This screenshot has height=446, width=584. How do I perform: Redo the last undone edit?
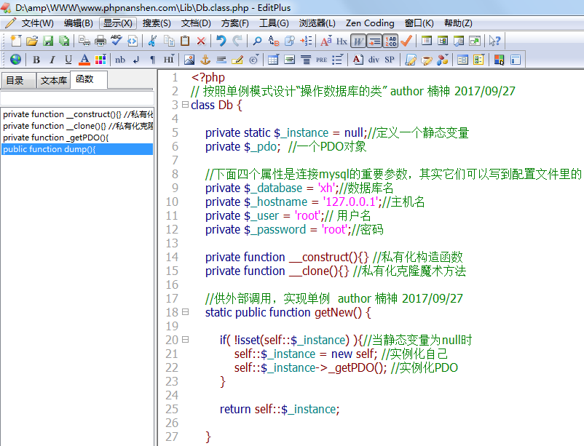[x=237, y=41]
